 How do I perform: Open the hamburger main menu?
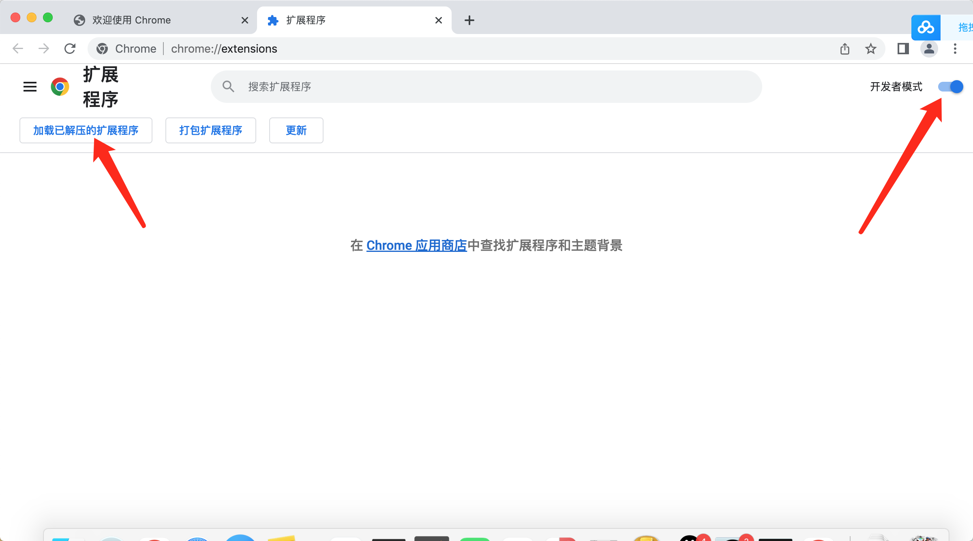coord(30,87)
